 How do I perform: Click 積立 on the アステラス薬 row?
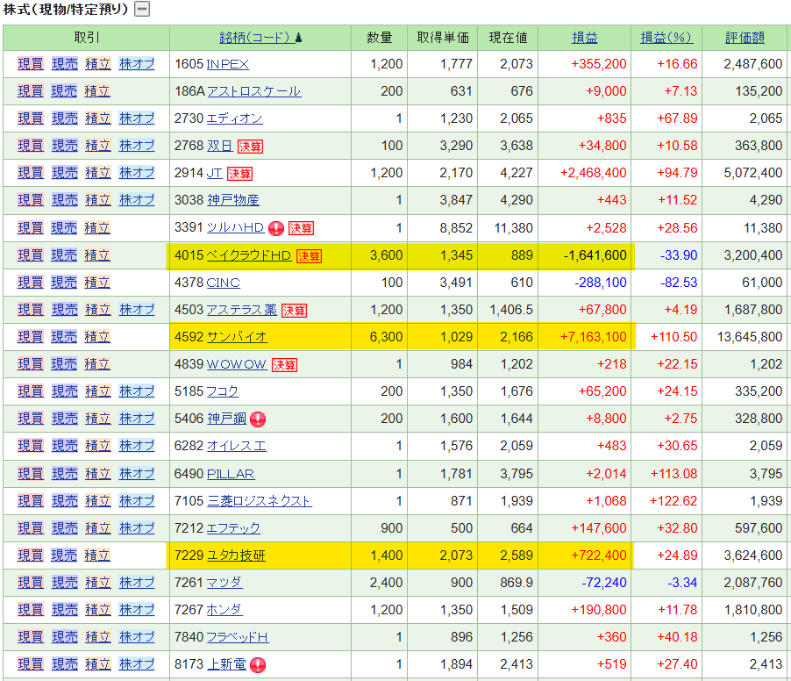[97, 310]
